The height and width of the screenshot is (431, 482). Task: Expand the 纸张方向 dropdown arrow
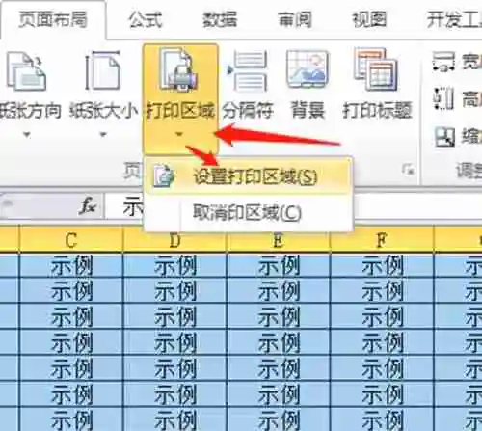tap(27, 134)
